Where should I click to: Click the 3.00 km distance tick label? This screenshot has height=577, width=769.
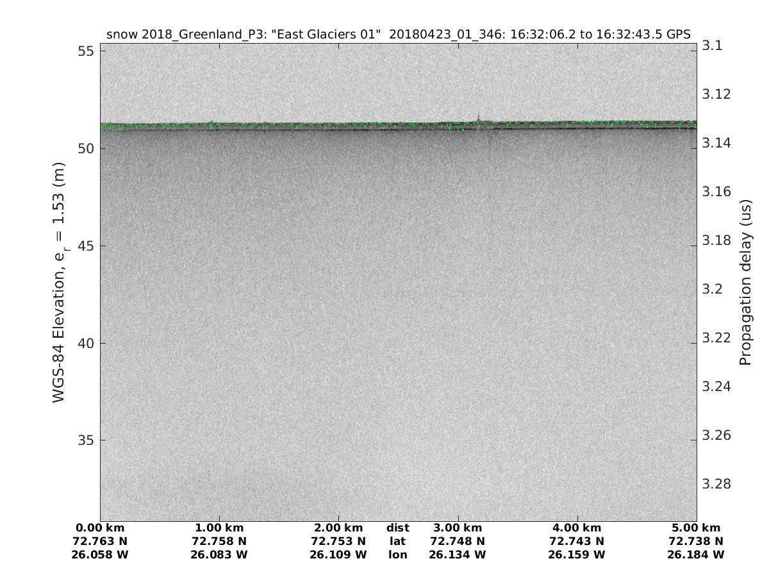458,528
